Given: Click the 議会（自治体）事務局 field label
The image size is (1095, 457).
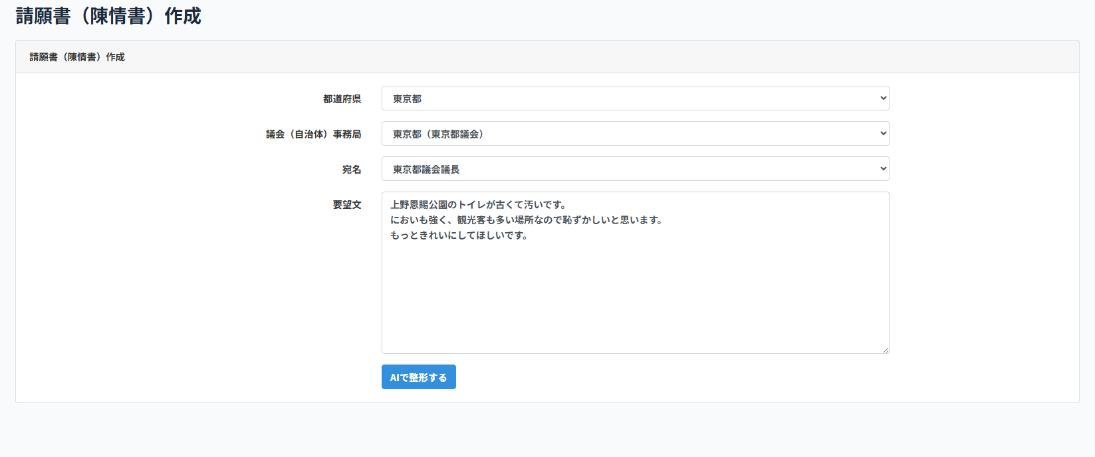Looking at the screenshot, I should pos(313,134).
